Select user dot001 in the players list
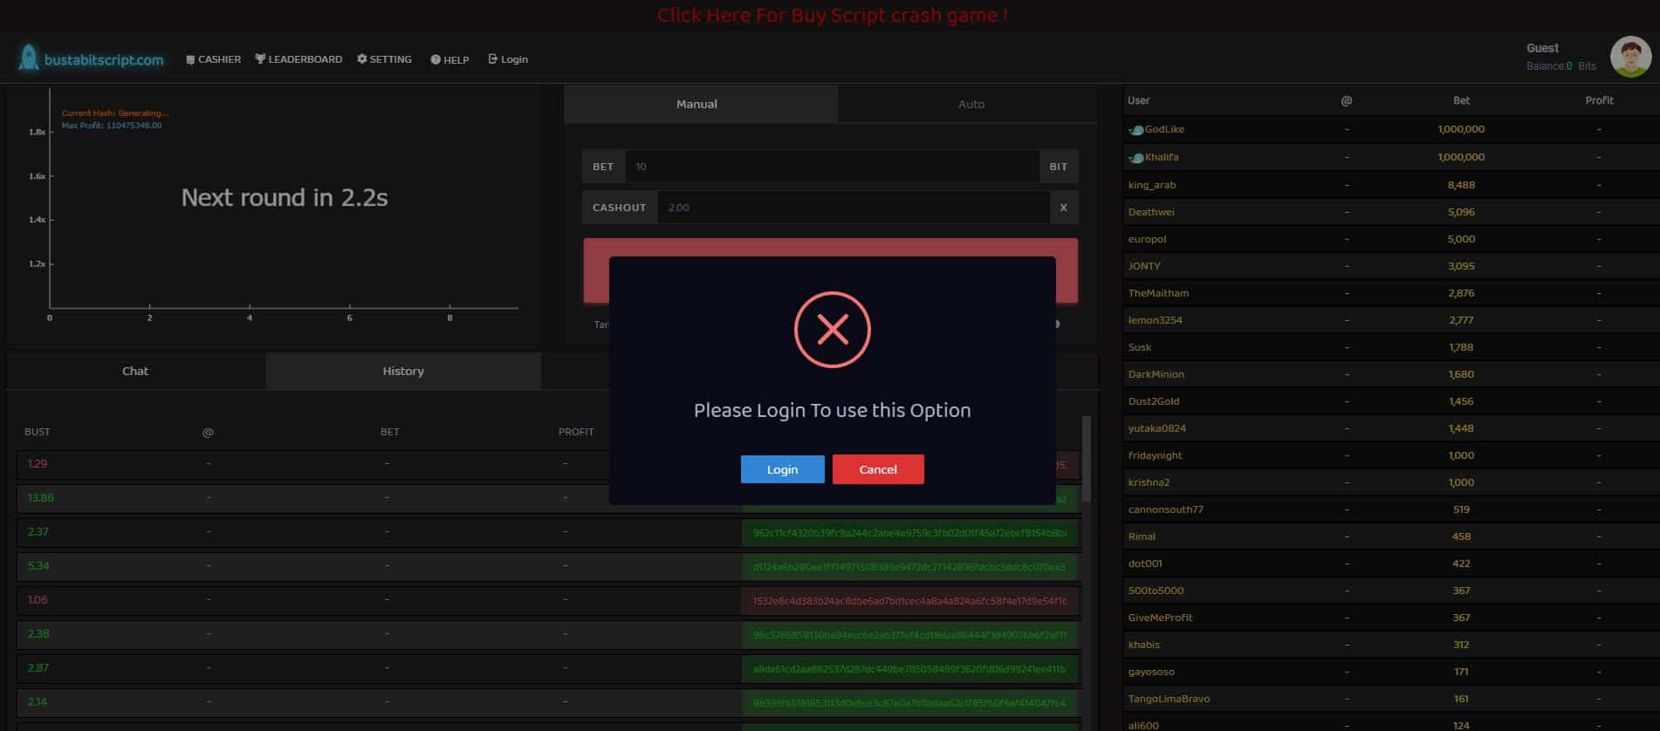Screen dimensions: 1660x731 point(1145,564)
